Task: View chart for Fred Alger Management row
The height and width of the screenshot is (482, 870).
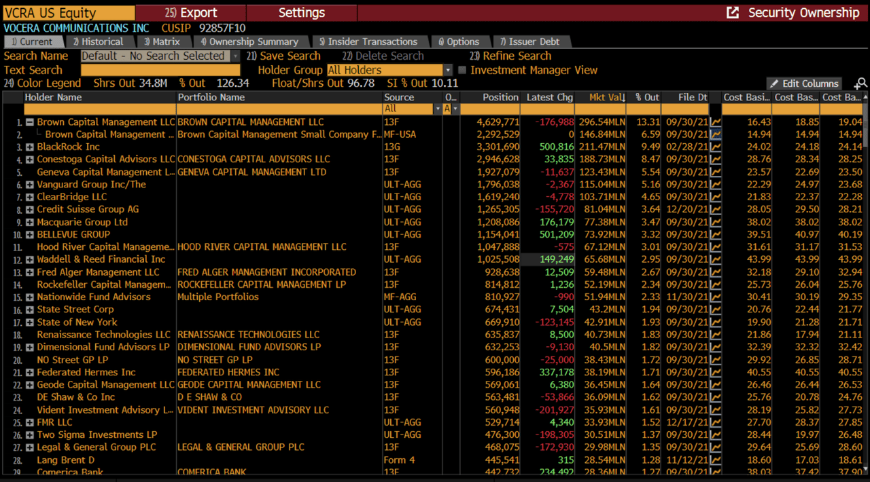Action: (x=716, y=272)
